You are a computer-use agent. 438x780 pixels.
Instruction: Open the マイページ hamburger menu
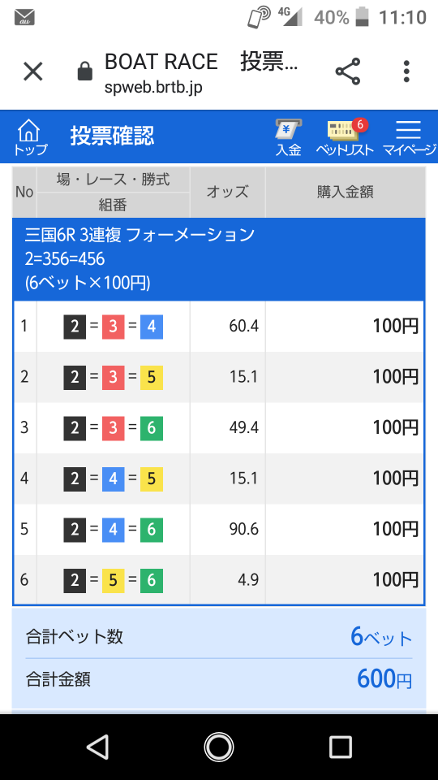[x=409, y=138]
